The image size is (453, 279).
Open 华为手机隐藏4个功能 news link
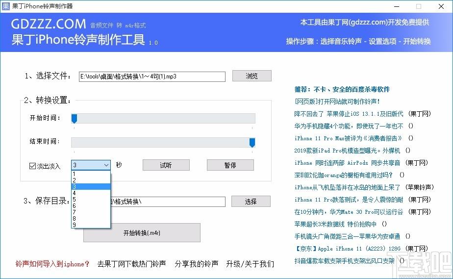[x=349, y=126]
